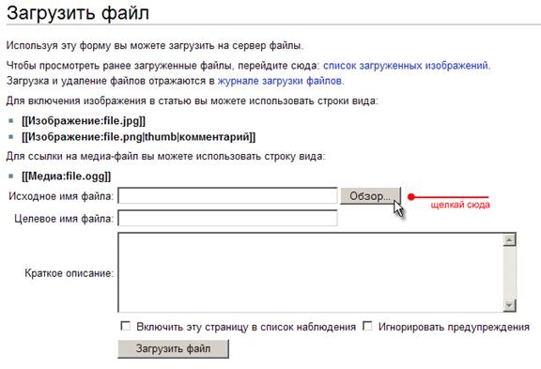Viewport: 541px width, 369px height.
Task: Click the Исходное имя файла label
Action: coord(61,196)
